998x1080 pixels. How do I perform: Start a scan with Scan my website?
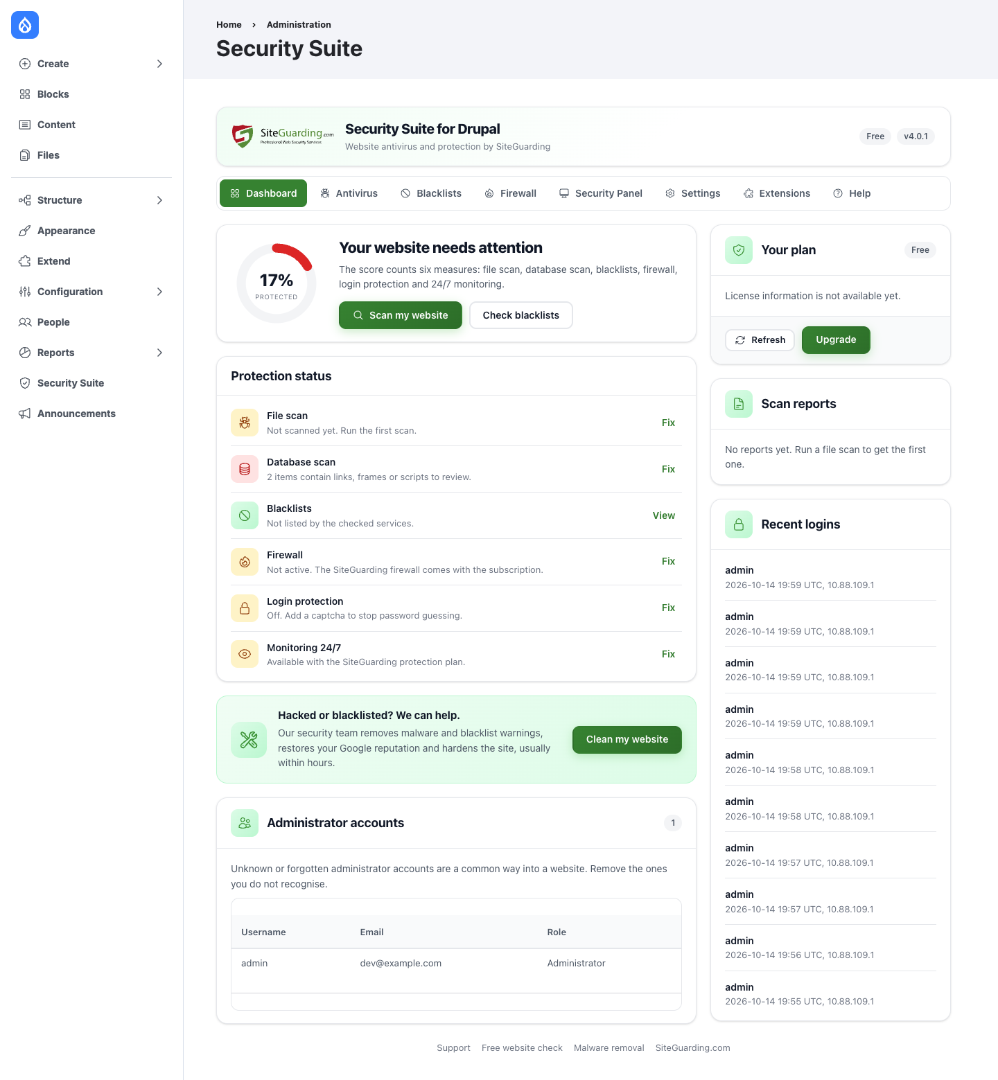coord(401,315)
